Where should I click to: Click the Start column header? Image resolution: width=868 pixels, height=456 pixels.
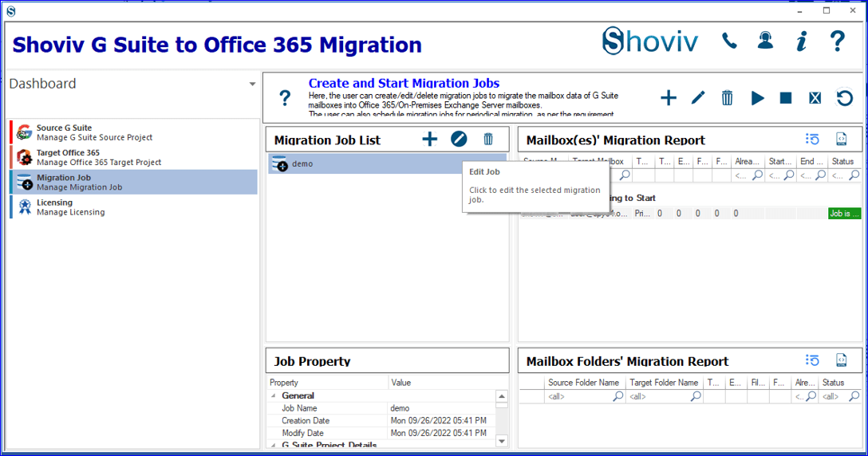coord(780,162)
